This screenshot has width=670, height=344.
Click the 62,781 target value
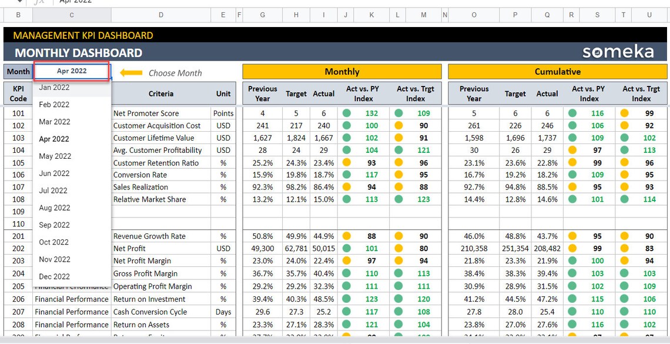[x=296, y=248]
